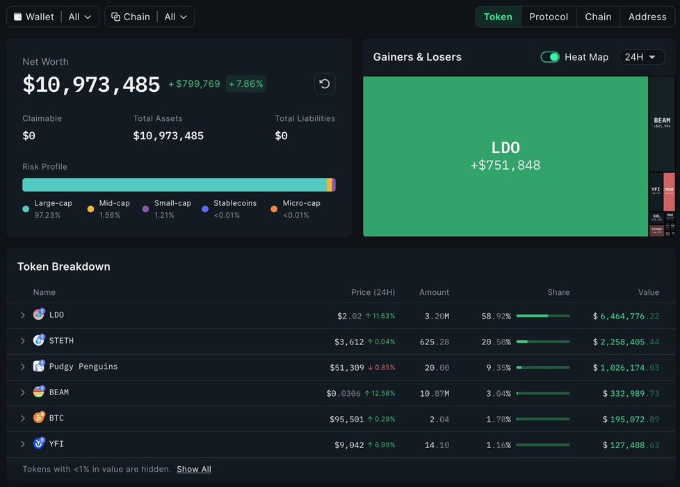Click the Small-cap purple legend dot
The width and height of the screenshot is (680, 487).
pos(146,209)
